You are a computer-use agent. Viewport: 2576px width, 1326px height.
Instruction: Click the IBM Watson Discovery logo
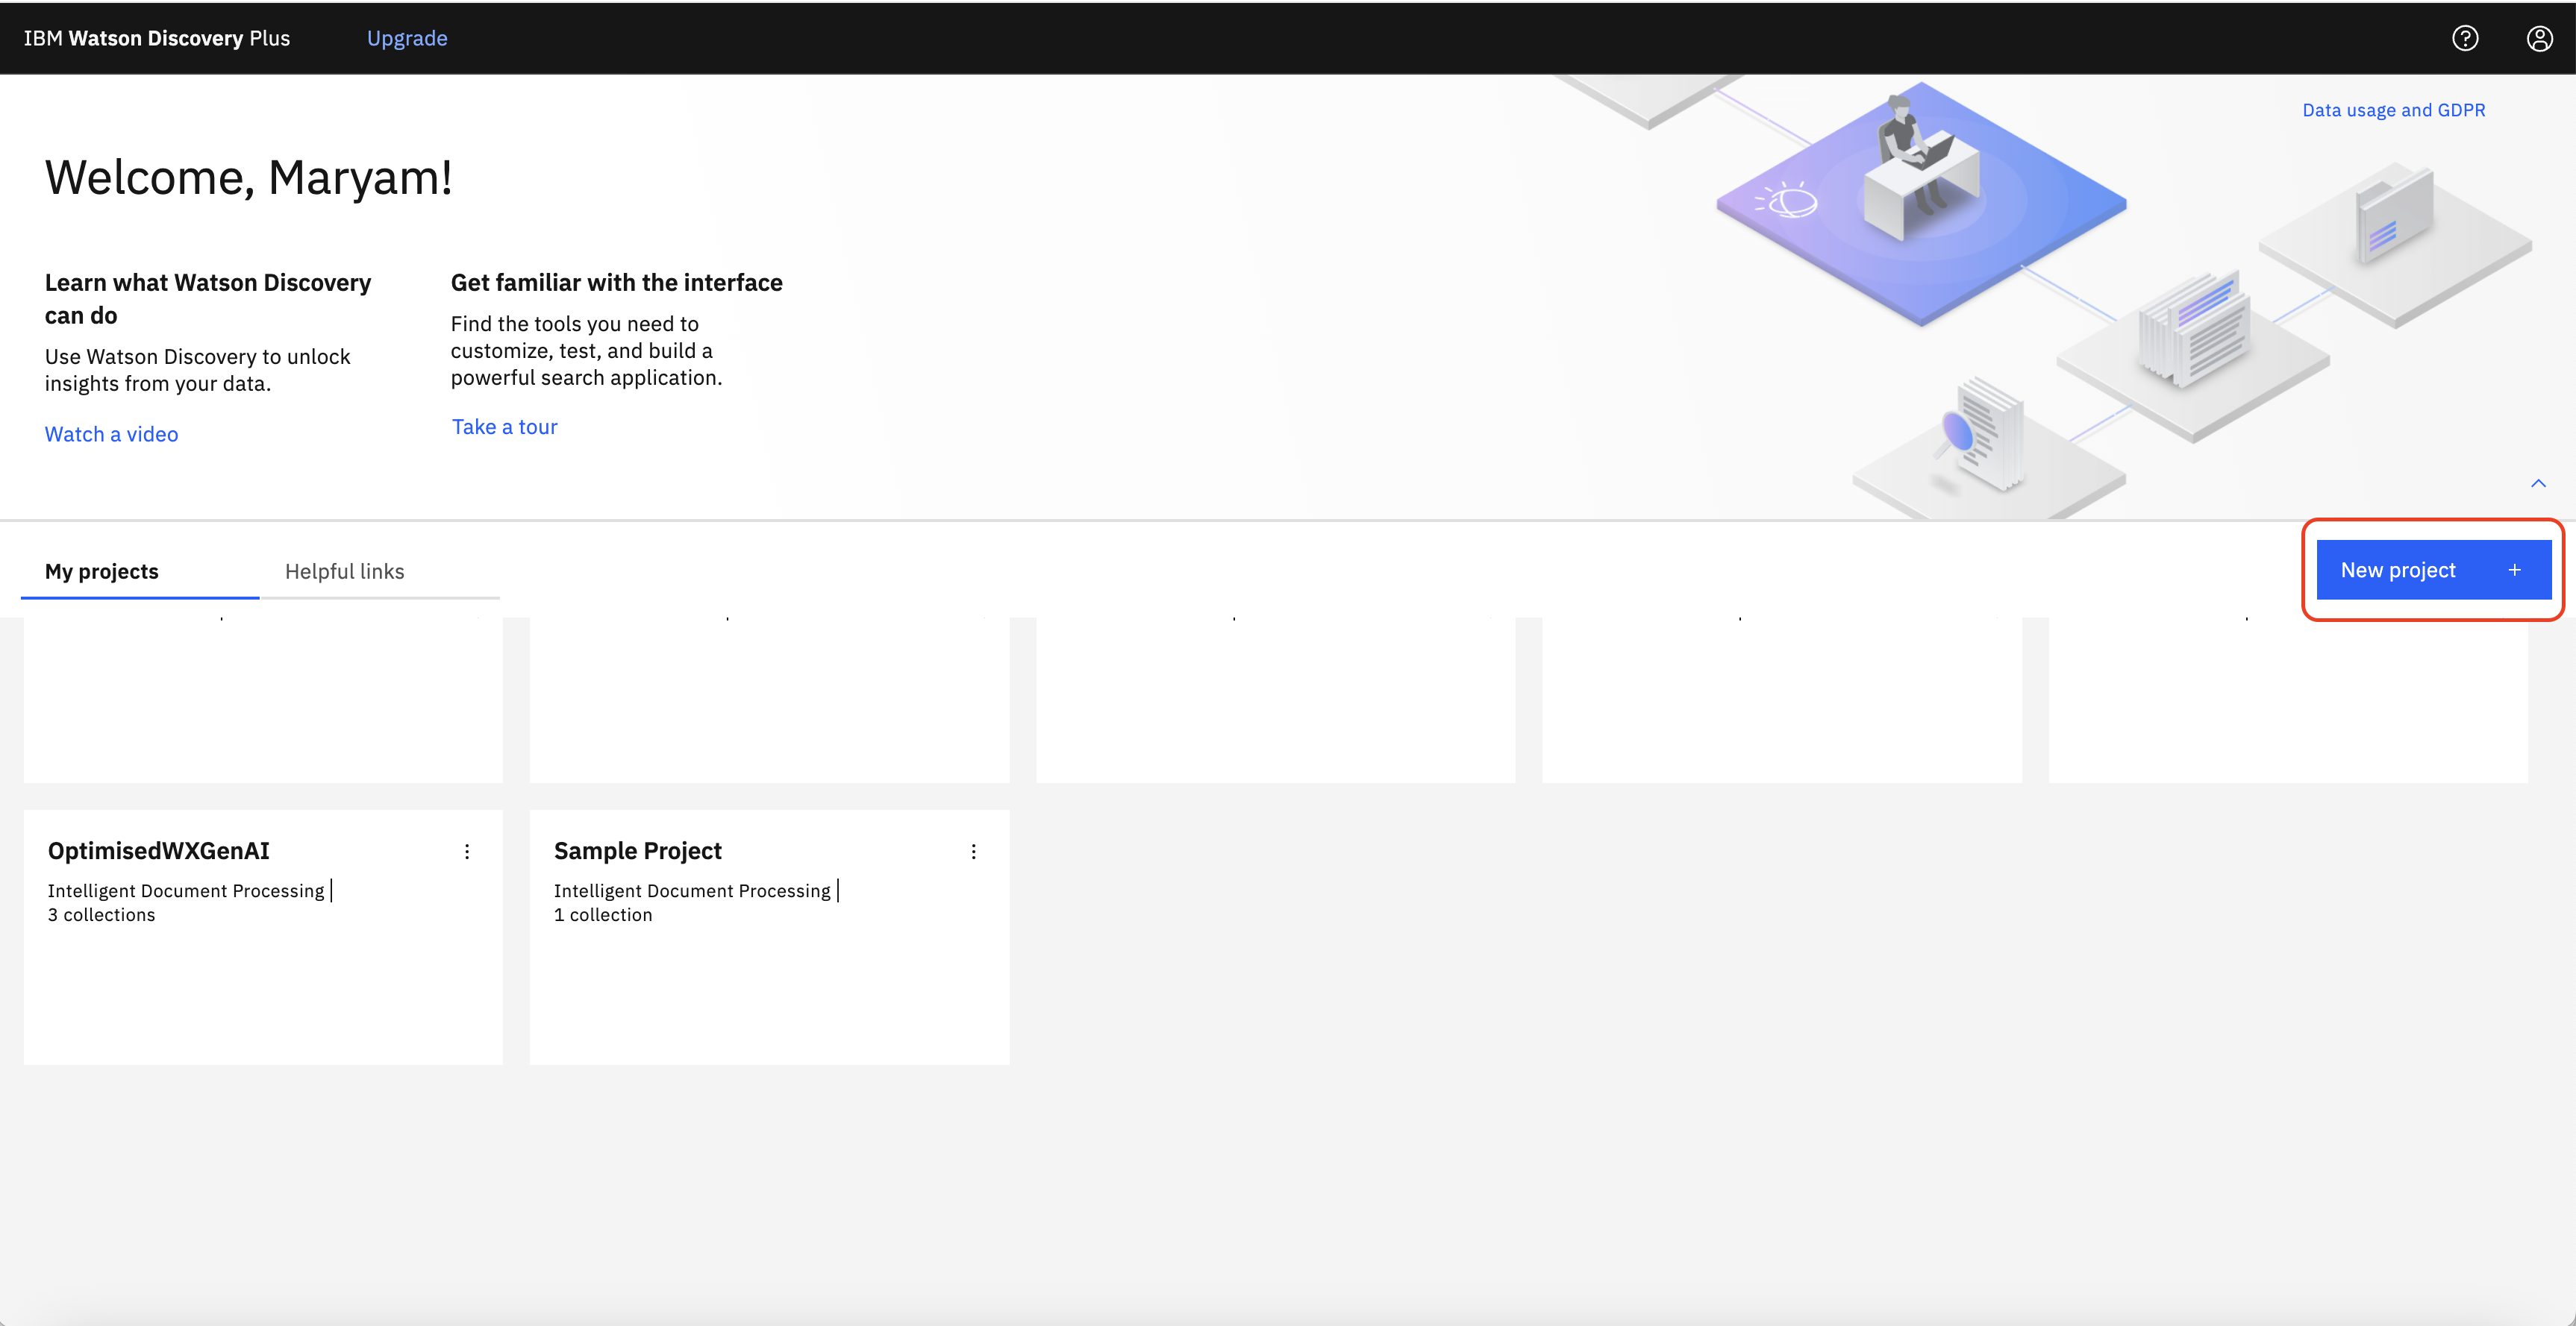[x=152, y=37]
